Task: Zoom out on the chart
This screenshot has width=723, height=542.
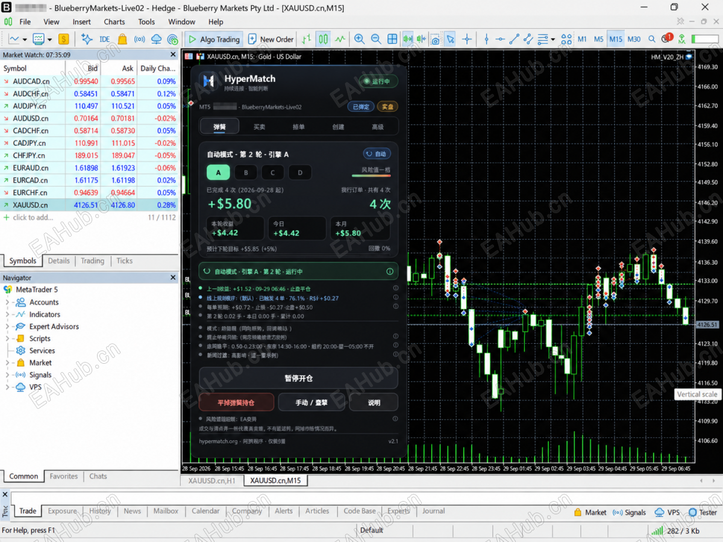Action: pos(376,39)
